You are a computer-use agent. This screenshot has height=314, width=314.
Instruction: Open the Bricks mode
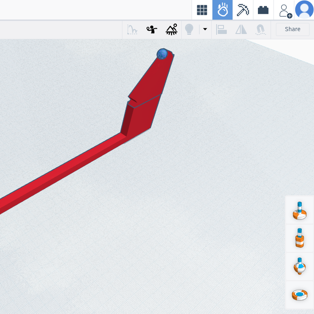point(263,10)
